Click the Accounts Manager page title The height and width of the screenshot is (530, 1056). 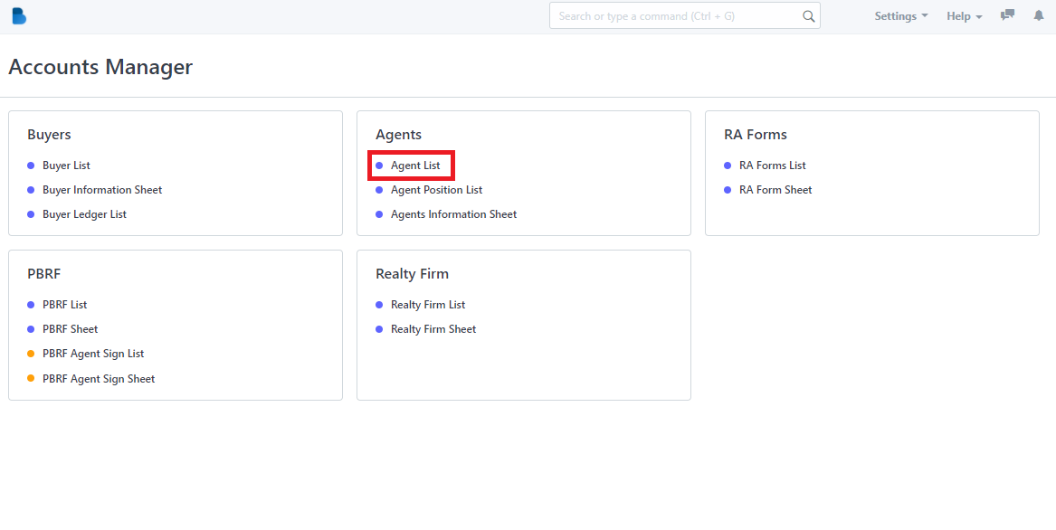100,67
